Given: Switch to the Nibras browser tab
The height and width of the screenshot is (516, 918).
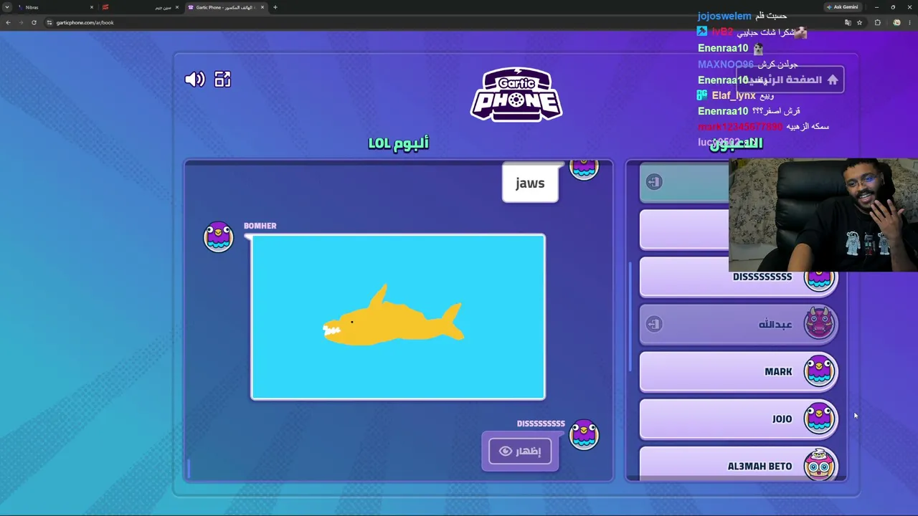Looking at the screenshot, I should [57, 7].
